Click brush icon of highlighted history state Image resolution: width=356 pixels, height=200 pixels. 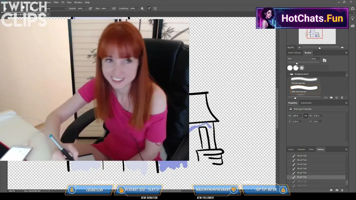pyautogui.click(x=294, y=177)
